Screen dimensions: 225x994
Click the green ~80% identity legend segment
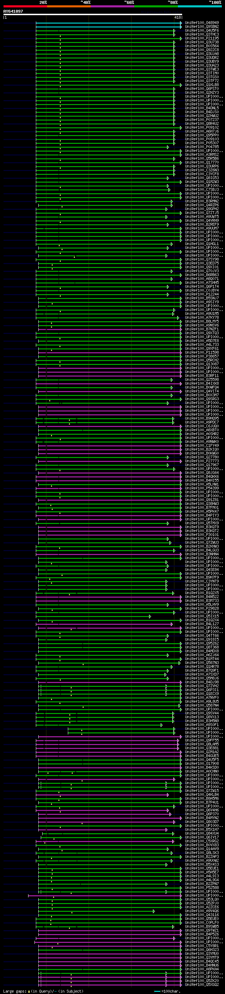[156, 6]
